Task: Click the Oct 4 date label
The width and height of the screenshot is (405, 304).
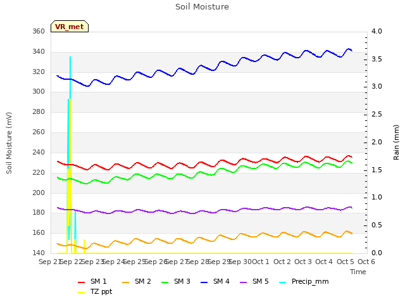Action: pyautogui.click(x=324, y=262)
